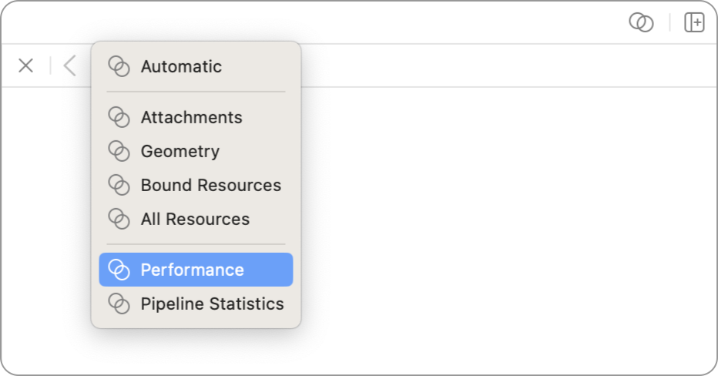
Task: Click the blank jump bar area
Action: coord(501,66)
